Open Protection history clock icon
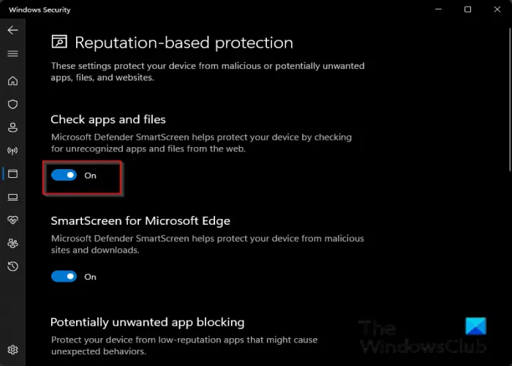512x366 pixels. (12, 266)
